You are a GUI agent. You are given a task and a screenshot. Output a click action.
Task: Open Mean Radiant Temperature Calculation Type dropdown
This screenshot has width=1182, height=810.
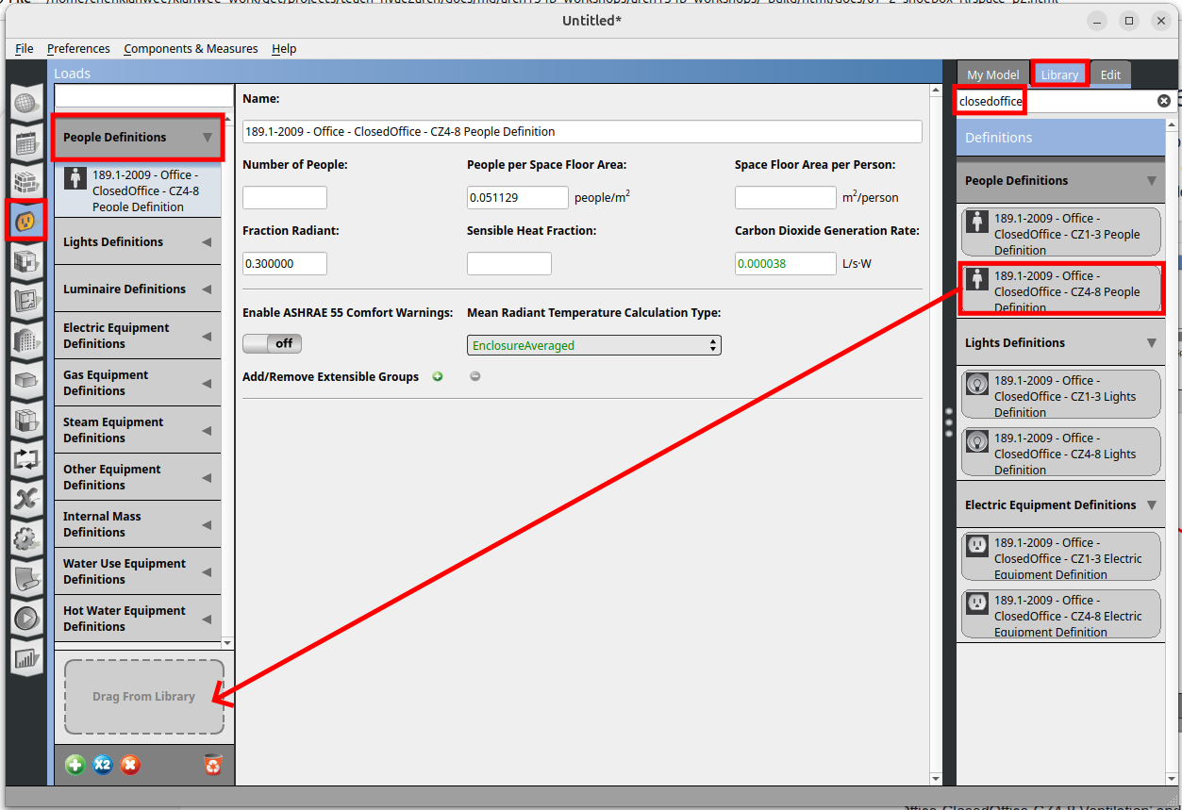pos(593,346)
